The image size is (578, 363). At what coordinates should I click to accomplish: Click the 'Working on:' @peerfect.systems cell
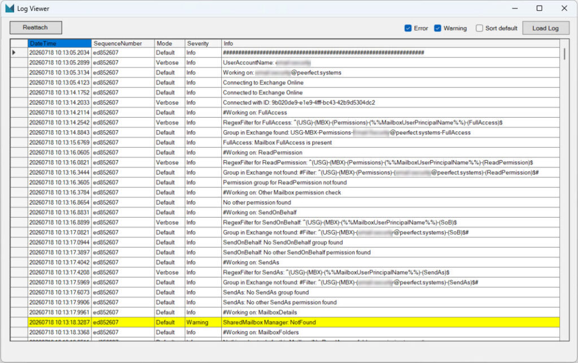pyautogui.click(x=391, y=73)
